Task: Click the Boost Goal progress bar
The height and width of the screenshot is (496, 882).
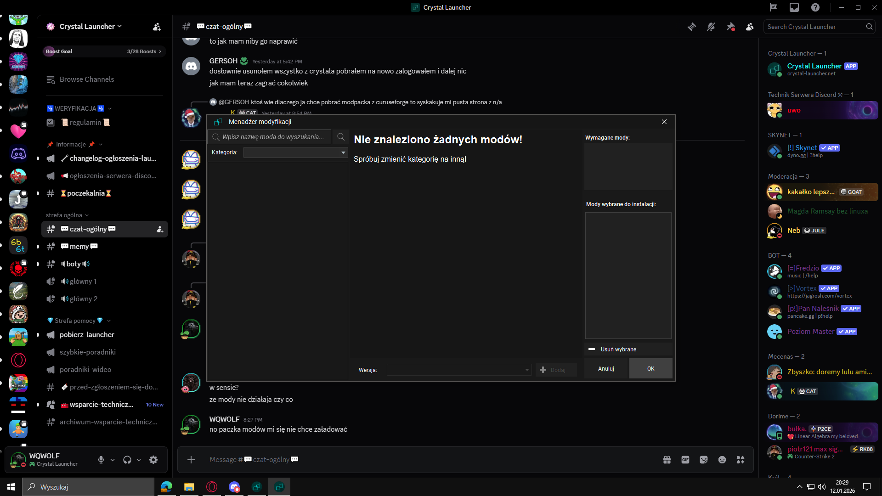Action: tap(104, 51)
